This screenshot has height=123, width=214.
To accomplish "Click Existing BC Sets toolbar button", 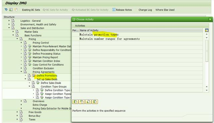I will (31, 10).
